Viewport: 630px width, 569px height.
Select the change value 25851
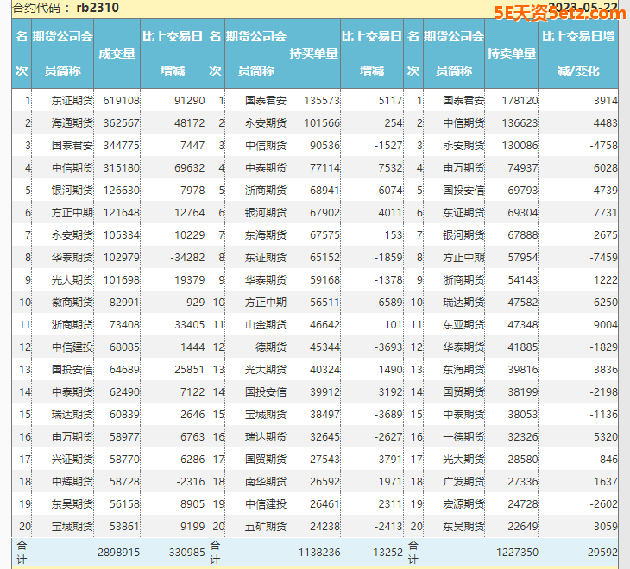pyautogui.click(x=189, y=370)
